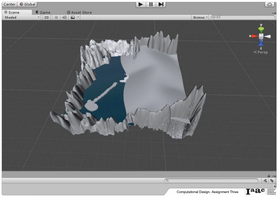
Task: Open the Shaded draw mode dropdown
Action: tap(22, 17)
